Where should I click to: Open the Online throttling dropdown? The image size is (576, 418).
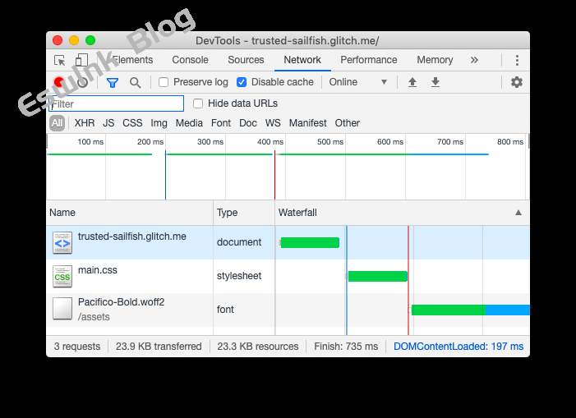coord(357,82)
